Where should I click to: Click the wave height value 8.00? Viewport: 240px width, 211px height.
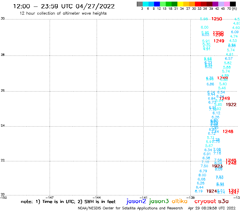pos(202,175)
